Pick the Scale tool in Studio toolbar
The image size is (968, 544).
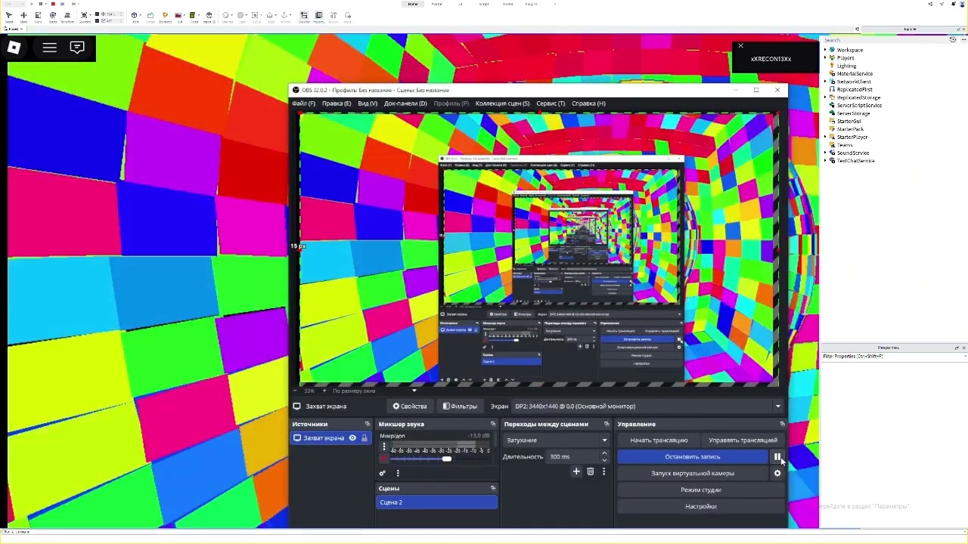coord(38,16)
